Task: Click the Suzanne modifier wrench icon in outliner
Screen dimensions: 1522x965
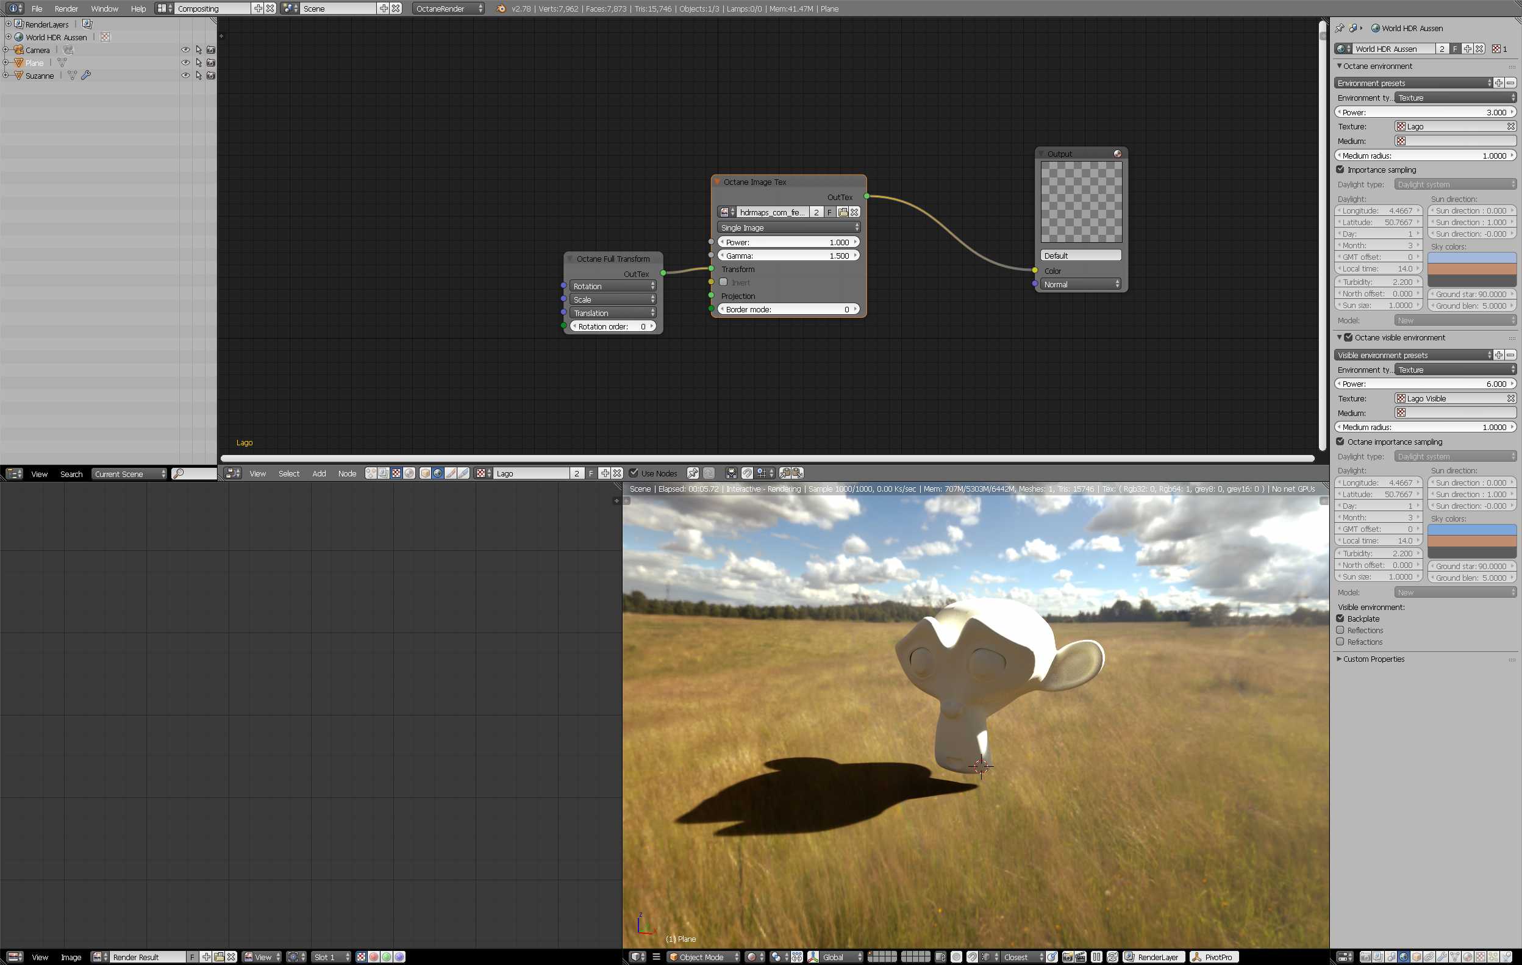Action: point(87,75)
